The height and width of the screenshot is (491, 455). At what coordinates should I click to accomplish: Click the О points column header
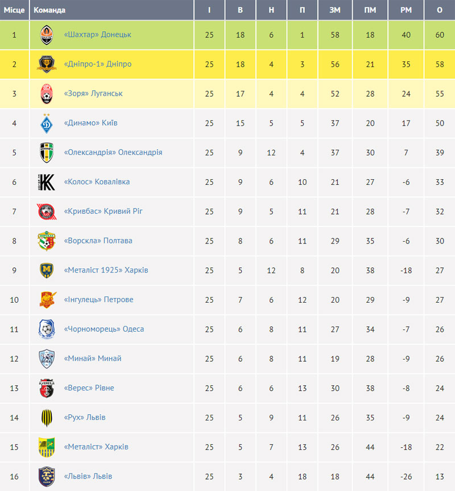[x=440, y=10]
